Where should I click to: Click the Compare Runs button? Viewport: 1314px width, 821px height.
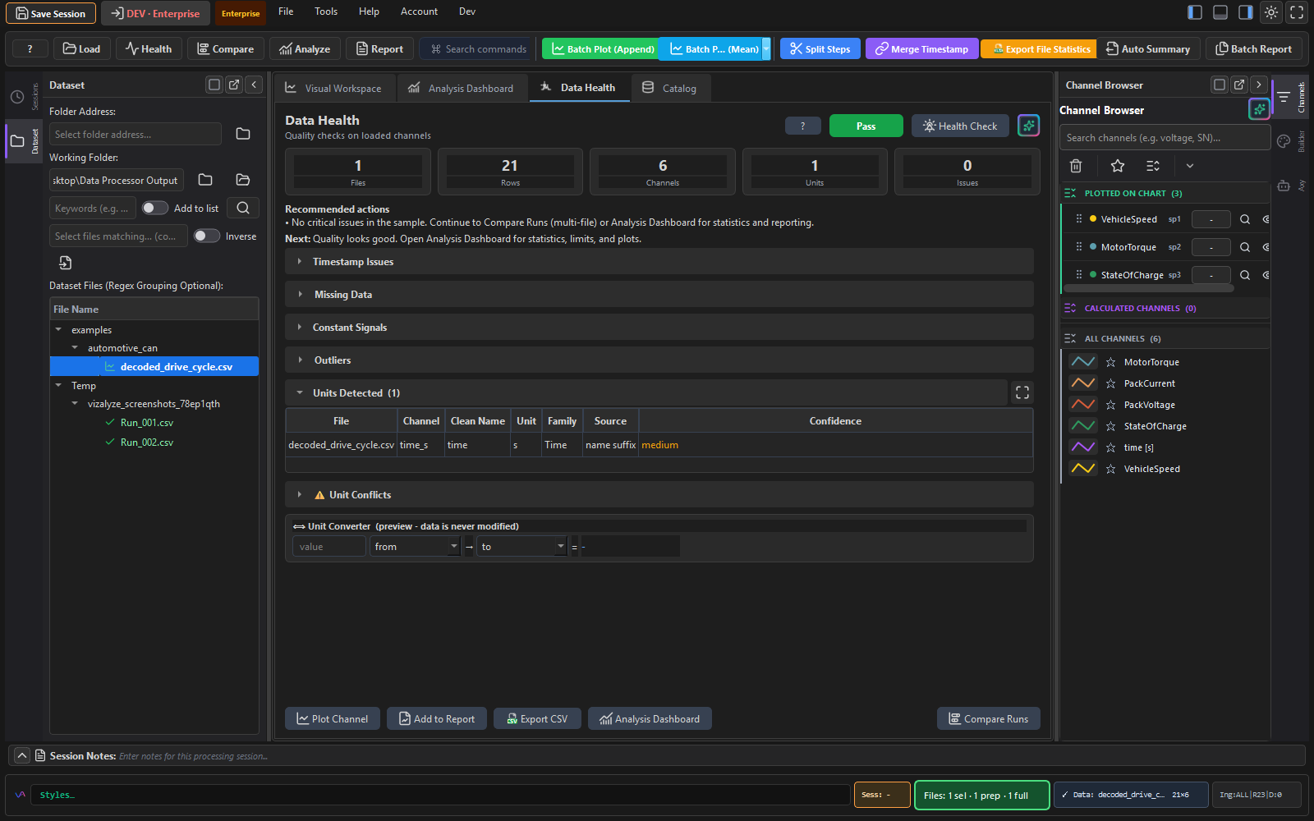(x=989, y=718)
